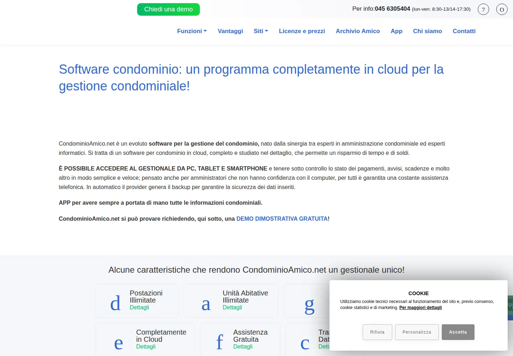The width and height of the screenshot is (513, 356).
Task: Open Dettagli under Completamente in Cloud
Action: point(146,346)
